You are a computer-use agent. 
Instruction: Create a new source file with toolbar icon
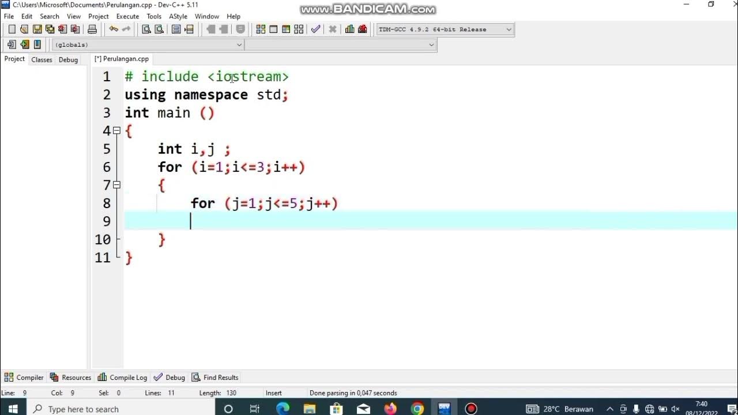12,29
